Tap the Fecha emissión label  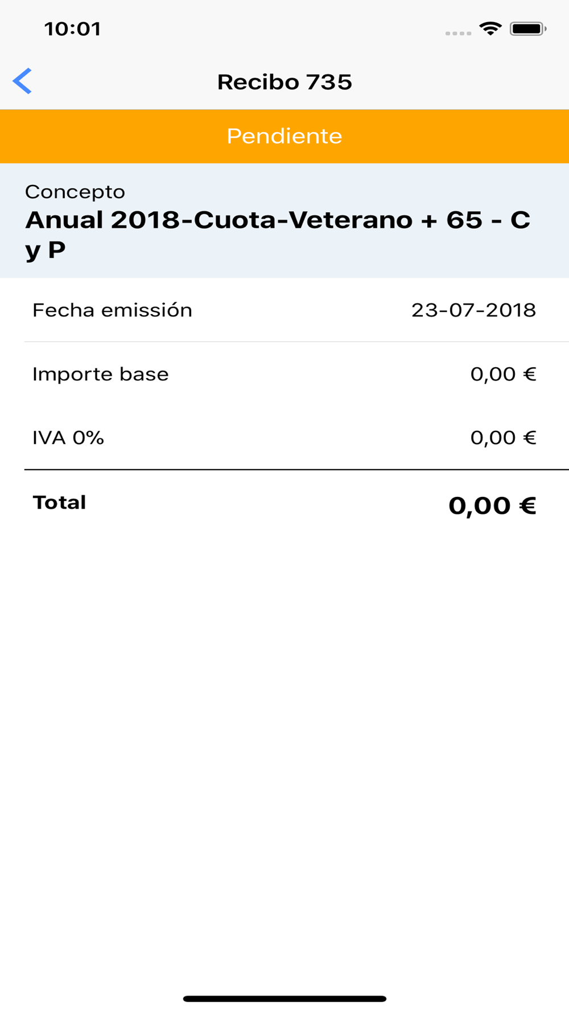point(112,310)
